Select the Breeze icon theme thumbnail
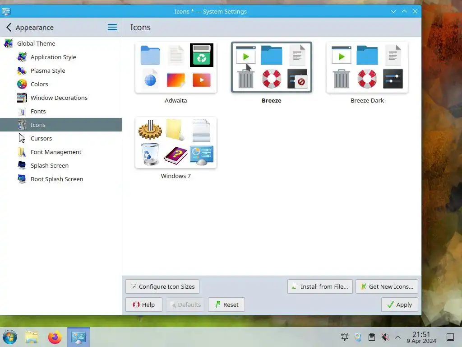462x347 pixels. pyautogui.click(x=271, y=67)
